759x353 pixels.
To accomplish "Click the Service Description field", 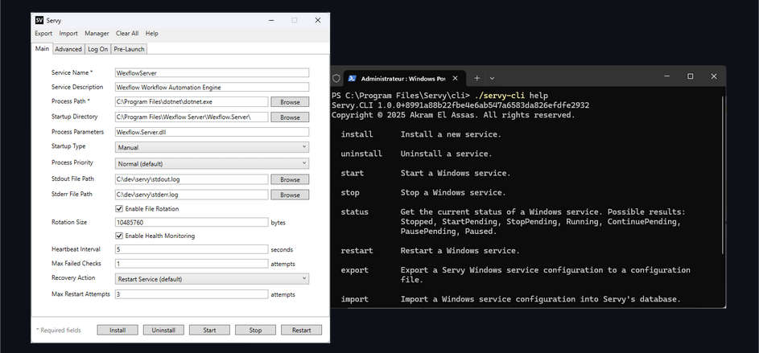I will click(212, 87).
